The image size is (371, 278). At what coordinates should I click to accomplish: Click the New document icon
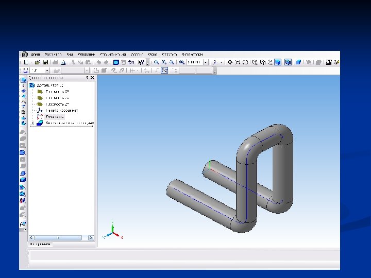(x=26, y=62)
